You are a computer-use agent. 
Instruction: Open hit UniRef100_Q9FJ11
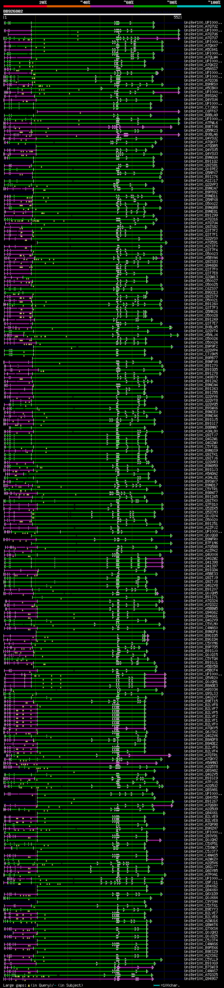pyautogui.click(x=201, y=883)
